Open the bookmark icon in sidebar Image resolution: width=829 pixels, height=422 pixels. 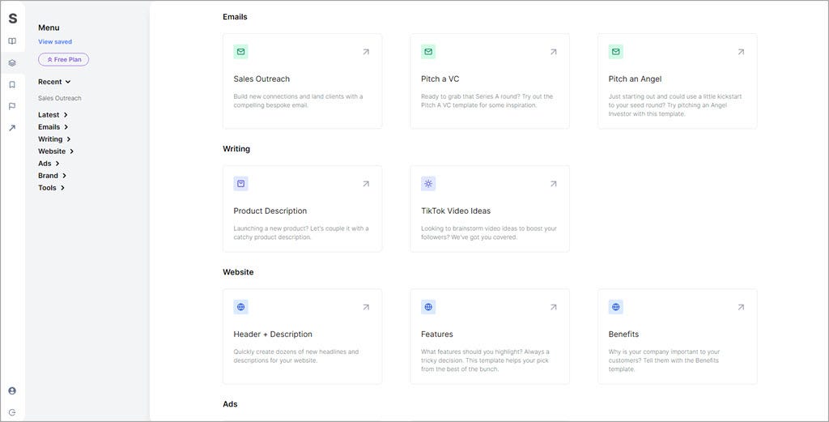tap(12, 84)
